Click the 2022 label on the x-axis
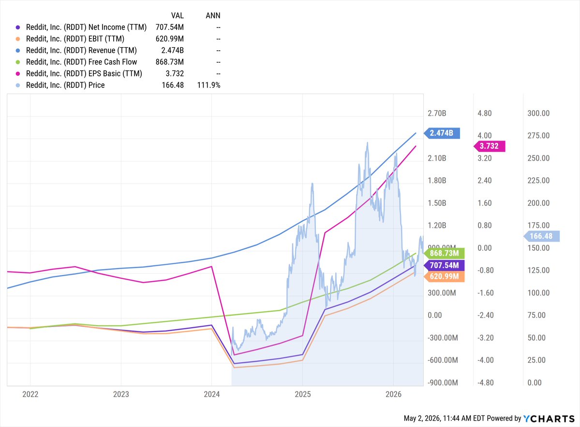580x427 pixels. [x=30, y=394]
